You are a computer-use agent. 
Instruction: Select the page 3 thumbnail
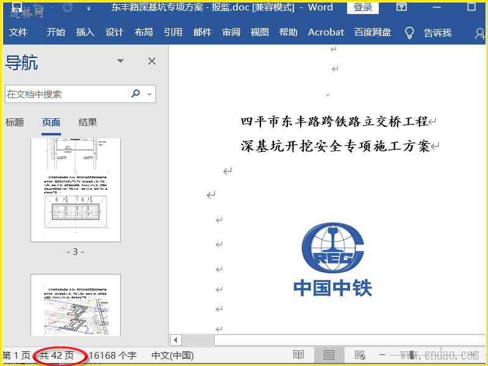[76, 190]
